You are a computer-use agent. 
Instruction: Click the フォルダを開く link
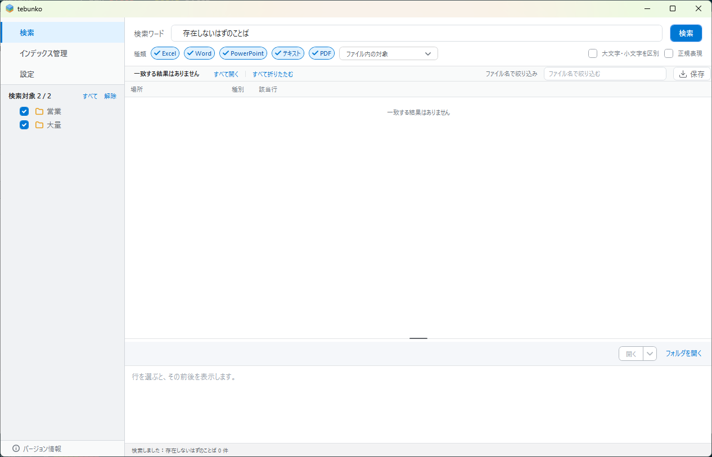[x=684, y=354]
